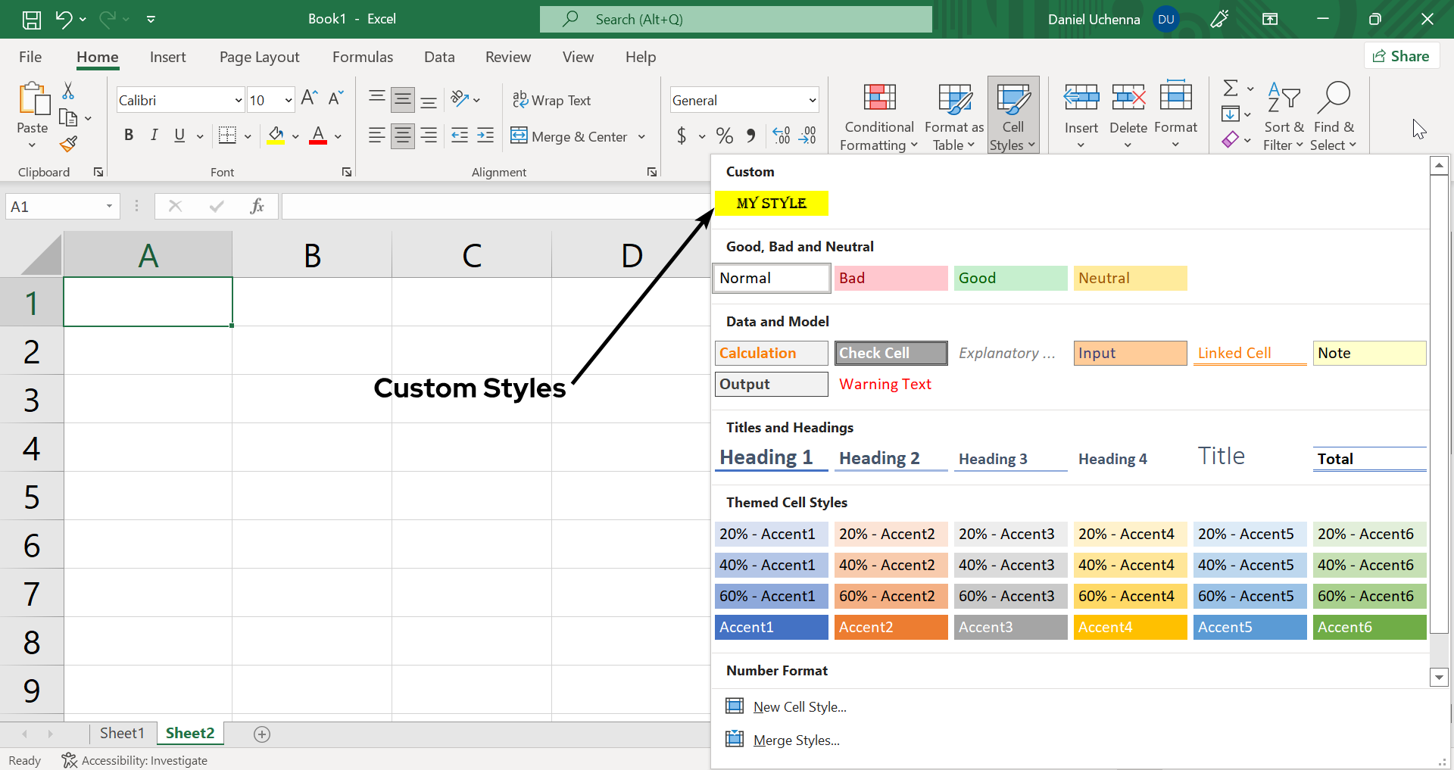Viewport: 1454px width, 770px height.
Task: Expand the Merge & Center options
Action: (x=642, y=136)
